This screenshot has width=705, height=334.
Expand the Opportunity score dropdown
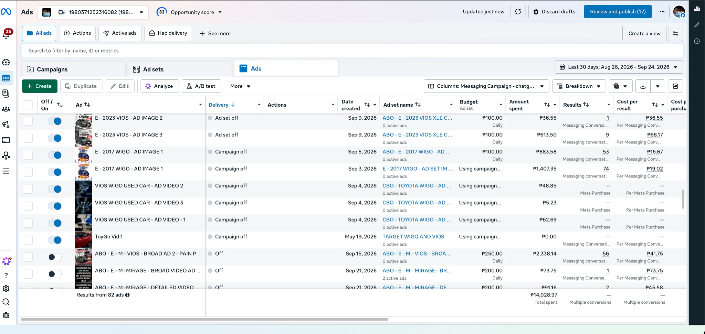coord(189,12)
